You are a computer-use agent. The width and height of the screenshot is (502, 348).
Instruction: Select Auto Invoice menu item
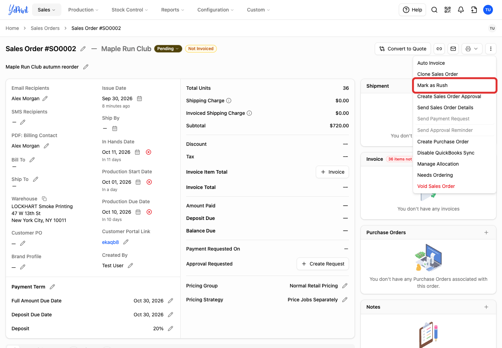pos(455,63)
